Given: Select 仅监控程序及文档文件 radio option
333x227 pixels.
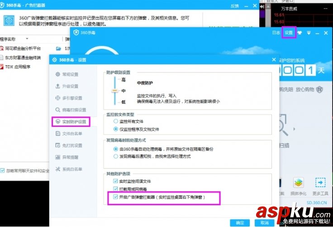Looking at the screenshot, I should pyautogui.click(x=115, y=129).
